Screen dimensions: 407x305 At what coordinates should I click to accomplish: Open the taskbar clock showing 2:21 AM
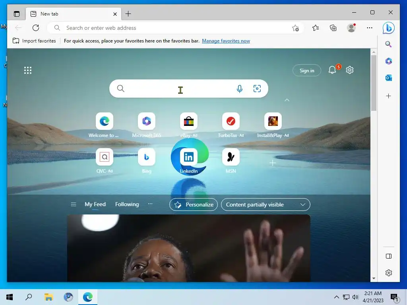pyautogui.click(x=373, y=297)
